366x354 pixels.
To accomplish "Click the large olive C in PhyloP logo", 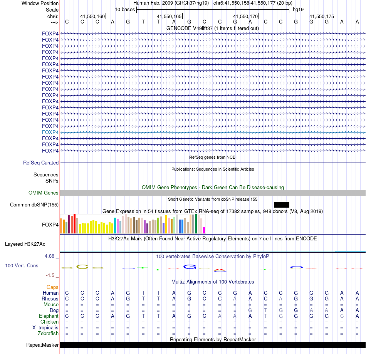I will (x=82, y=267).
